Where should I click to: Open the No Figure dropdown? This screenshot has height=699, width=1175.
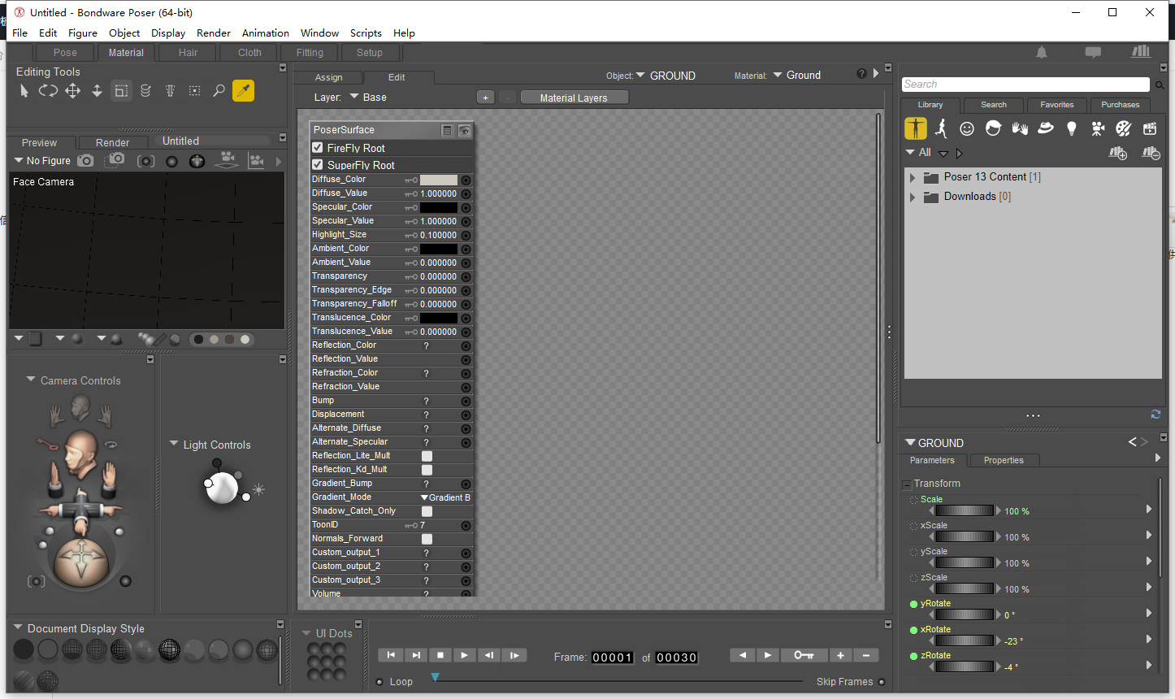42,161
